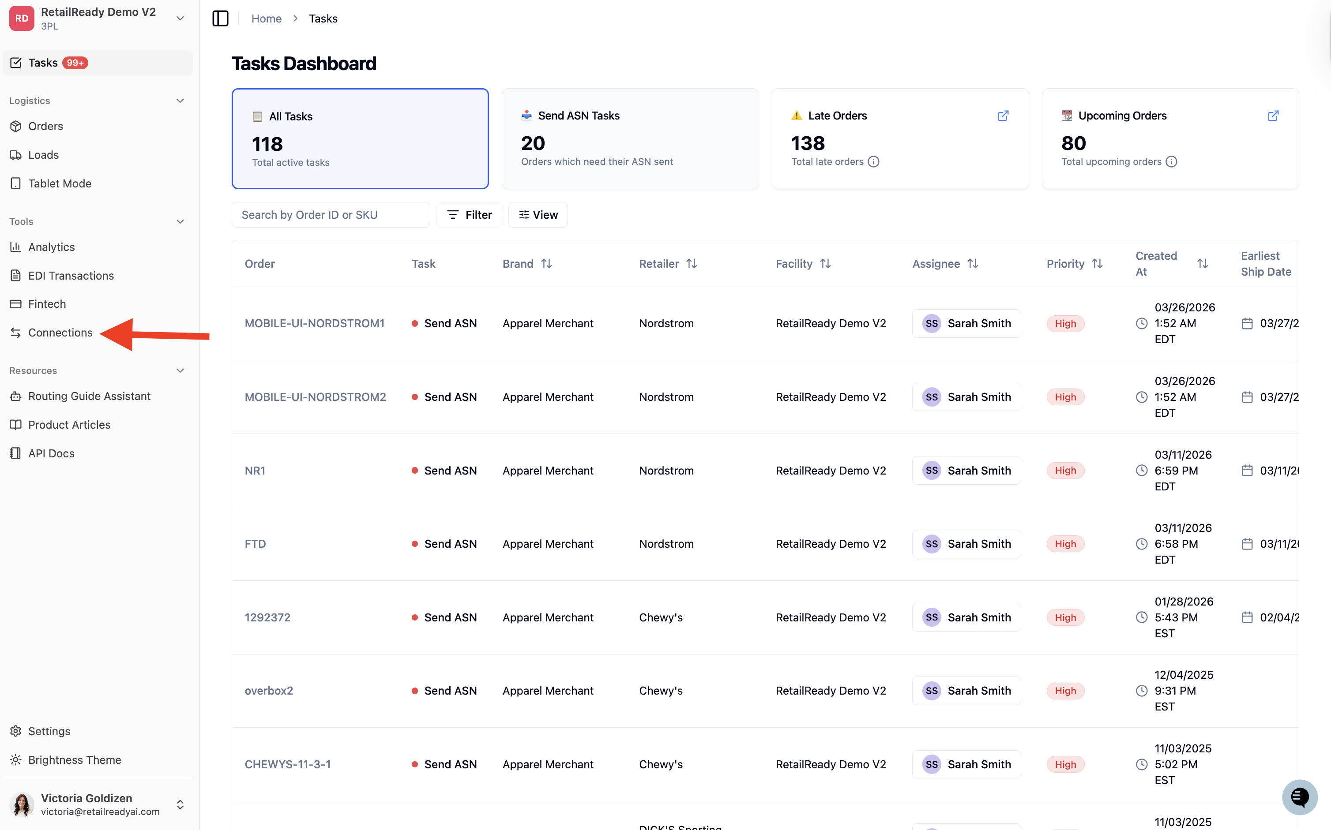Image resolution: width=1331 pixels, height=830 pixels.
Task: Collapse the Resources section
Action: (180, 370)
